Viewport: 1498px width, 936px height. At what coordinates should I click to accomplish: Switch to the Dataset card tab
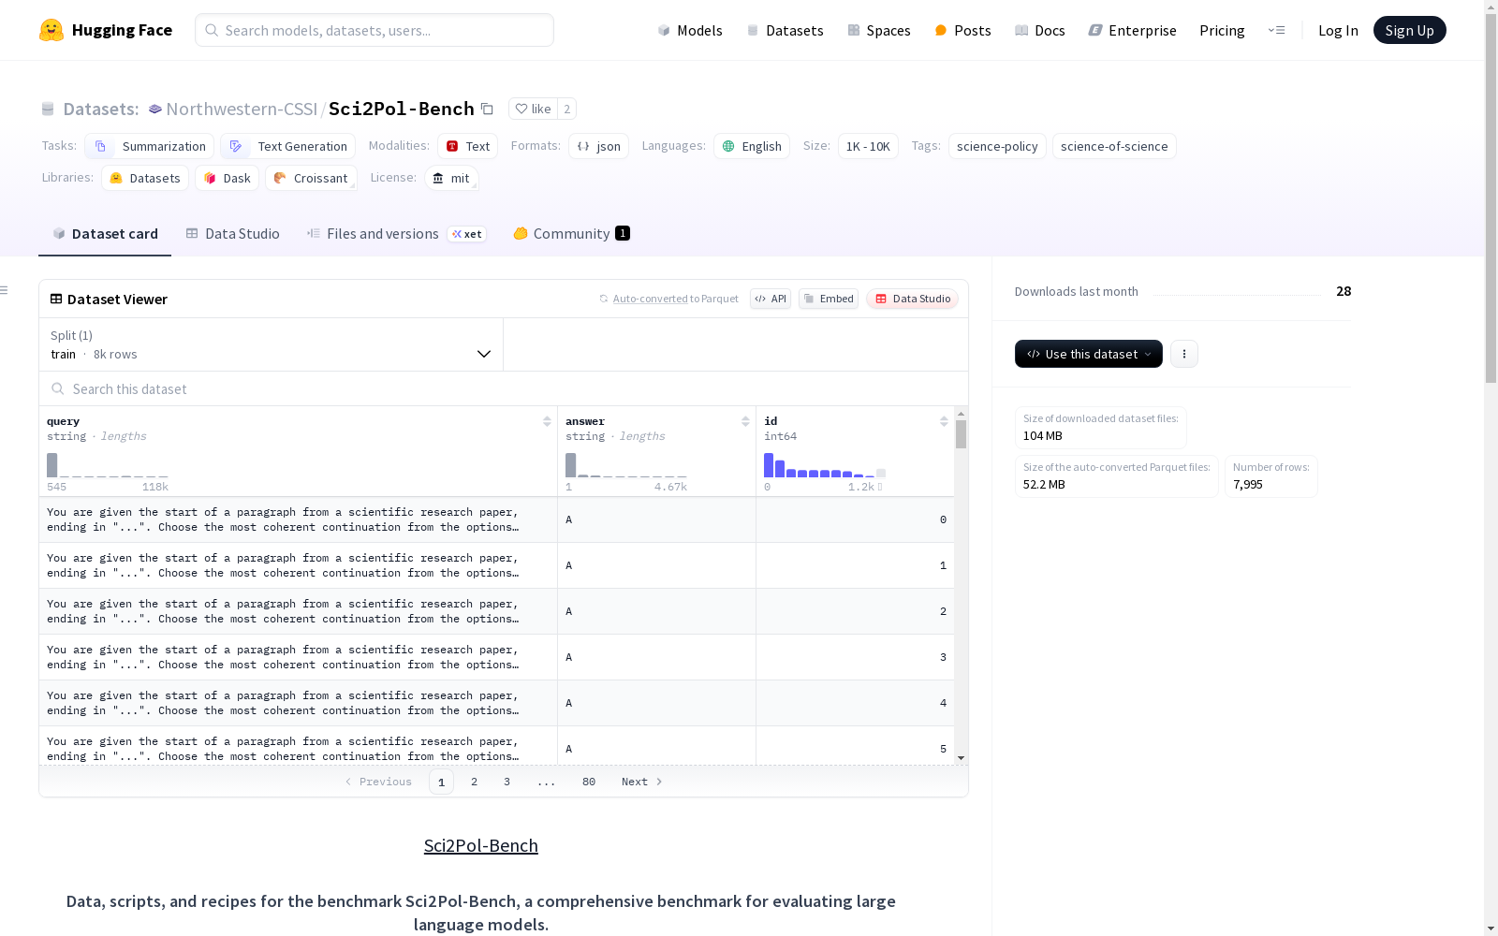pyautogui.click(x=105, y=234)
